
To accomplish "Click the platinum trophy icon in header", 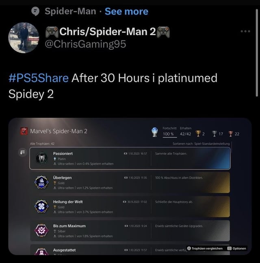I will (154, 132).
